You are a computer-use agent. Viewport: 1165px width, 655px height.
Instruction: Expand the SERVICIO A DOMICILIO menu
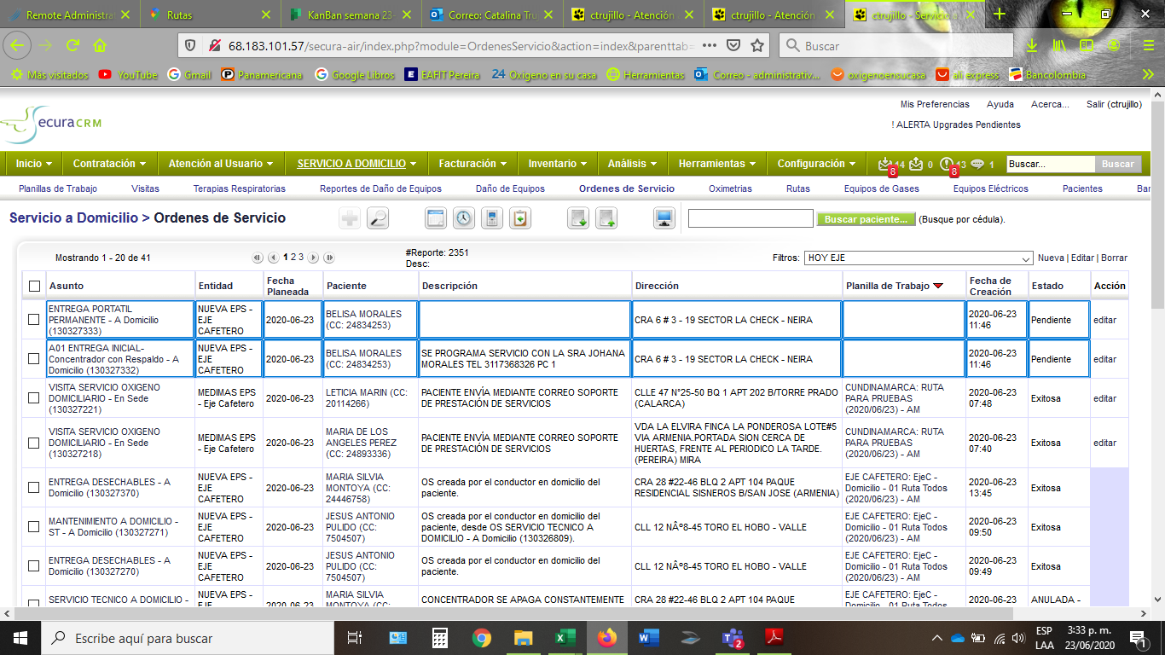[x=356, y=164]
